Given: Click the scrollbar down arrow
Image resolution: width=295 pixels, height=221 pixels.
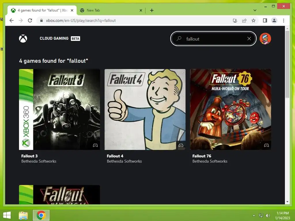Looking at the screenshot, I should 287,202.
